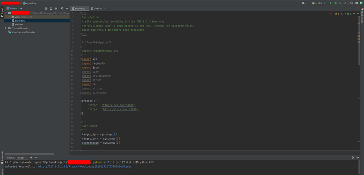Click the Run with Coverage icon
Screen dimensions: 364x175
click(x=340, y=3)
